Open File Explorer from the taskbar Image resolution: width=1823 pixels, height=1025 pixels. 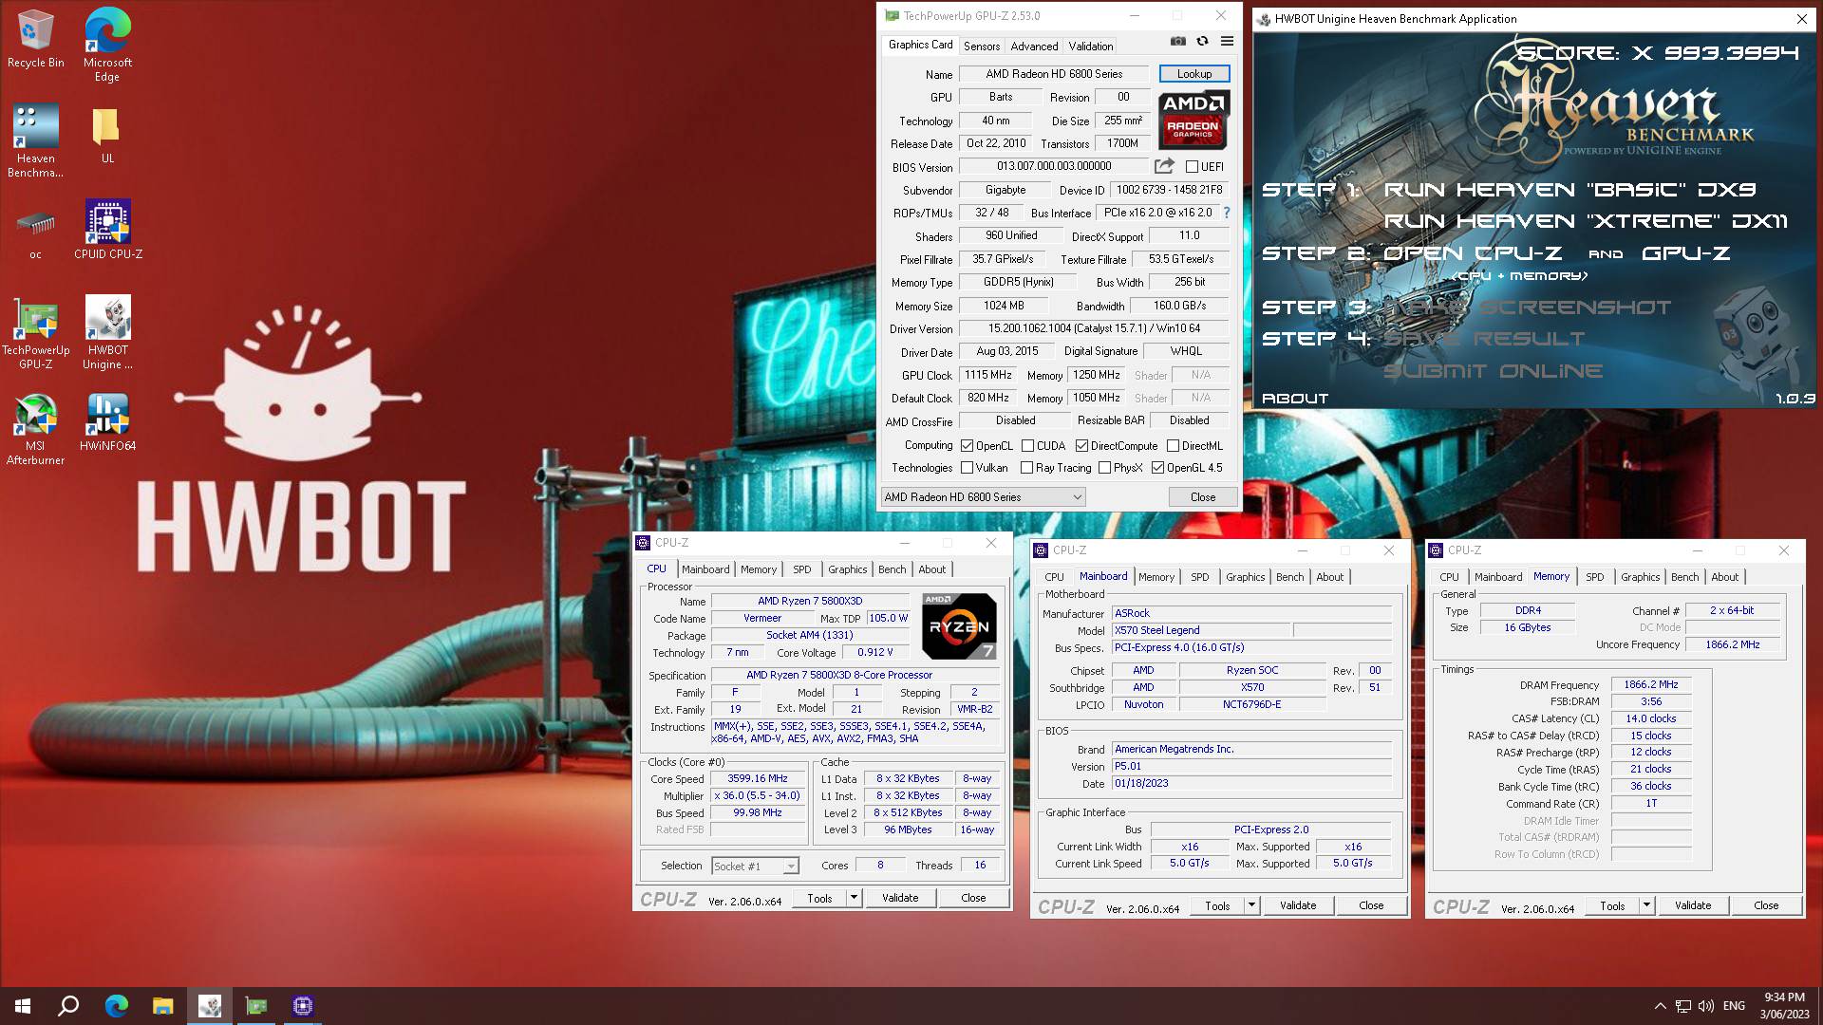coord(162,1006)
